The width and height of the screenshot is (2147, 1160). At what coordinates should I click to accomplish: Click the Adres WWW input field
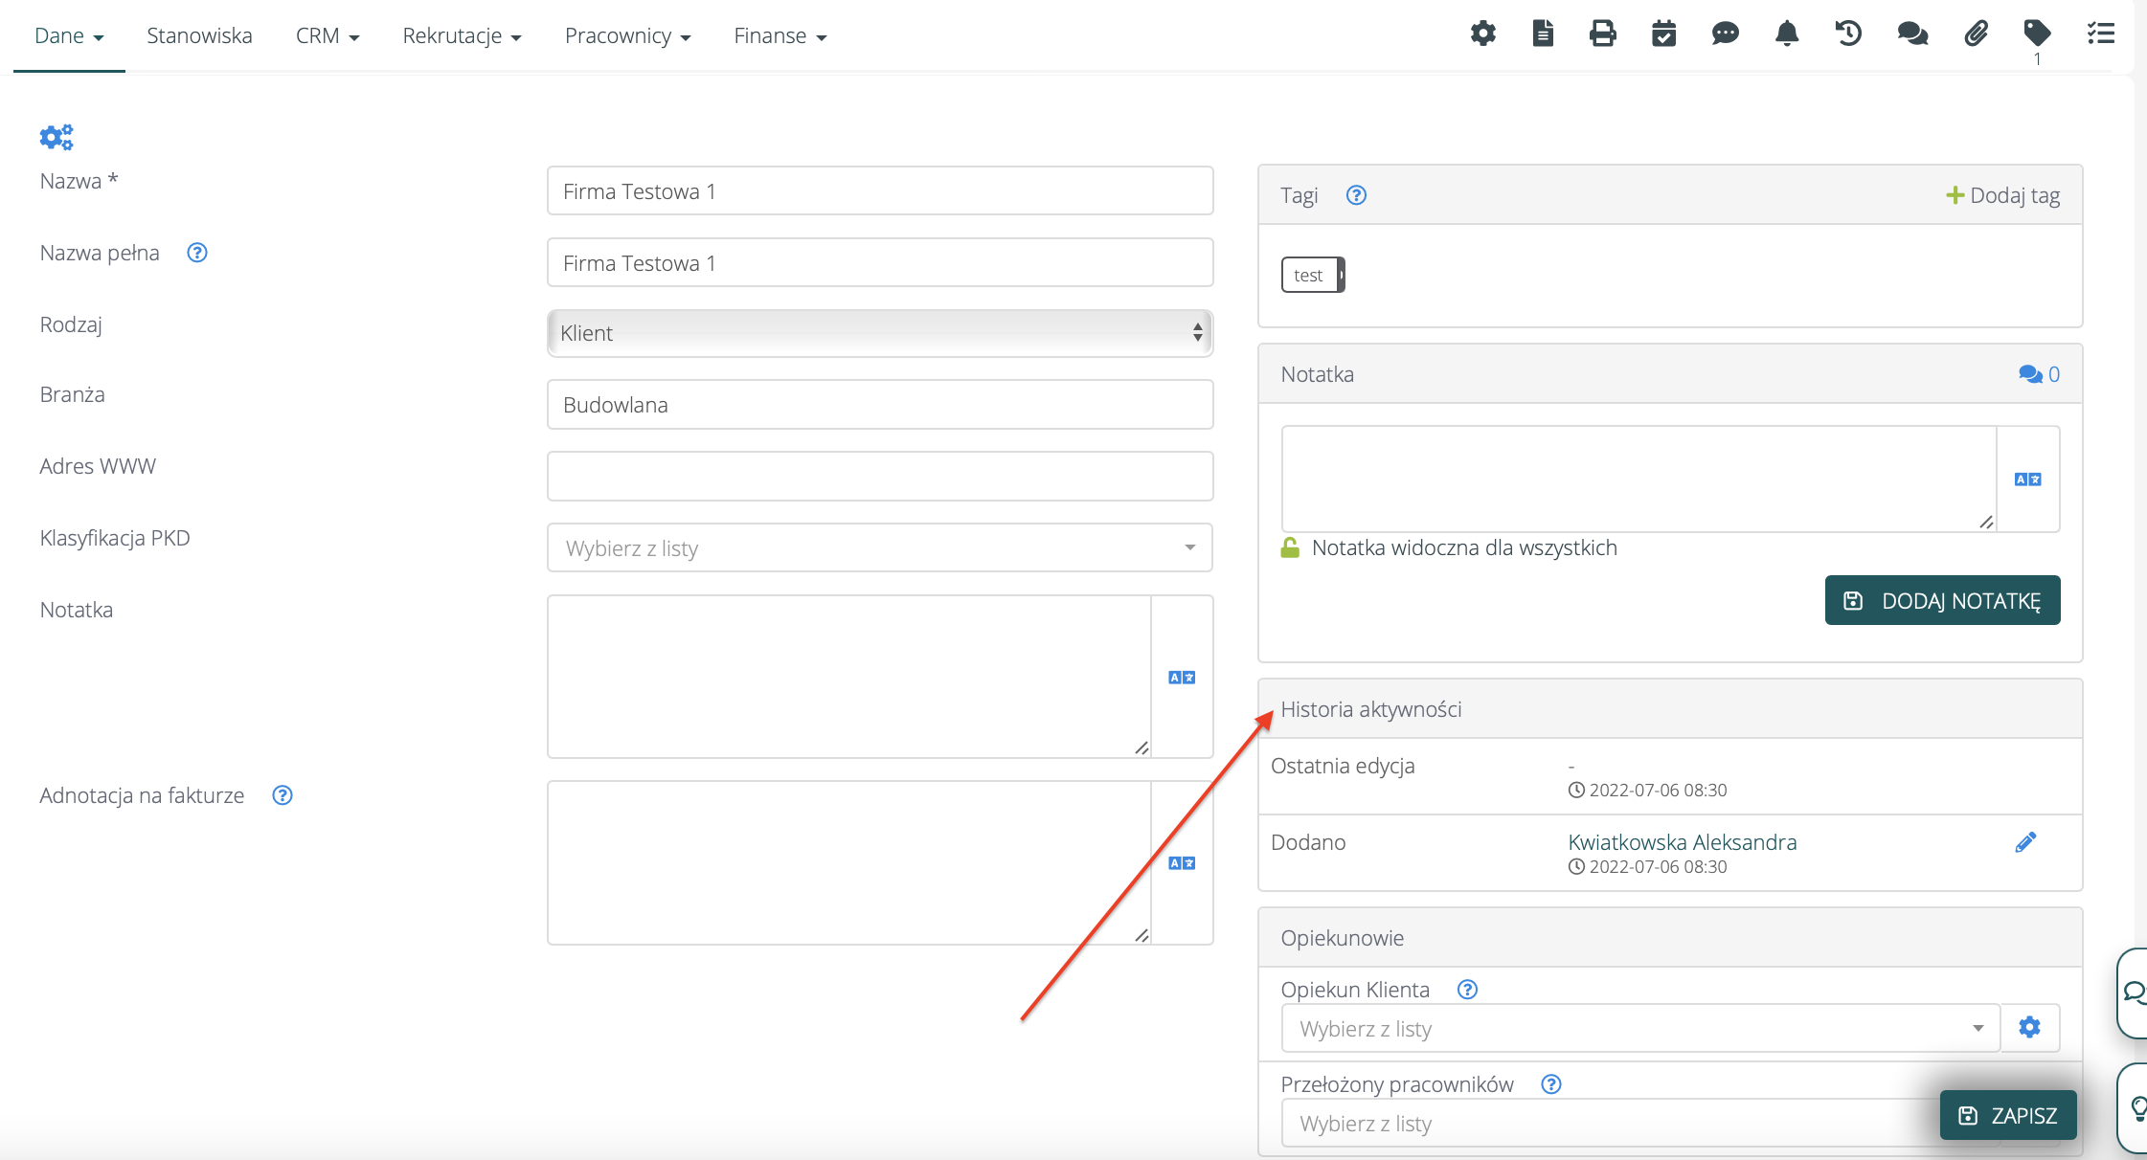coord(879,477)
